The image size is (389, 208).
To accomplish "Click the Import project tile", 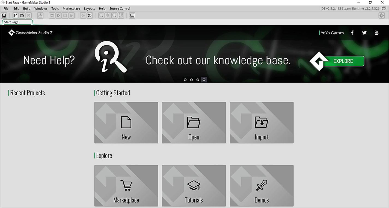I will [262, 123].
